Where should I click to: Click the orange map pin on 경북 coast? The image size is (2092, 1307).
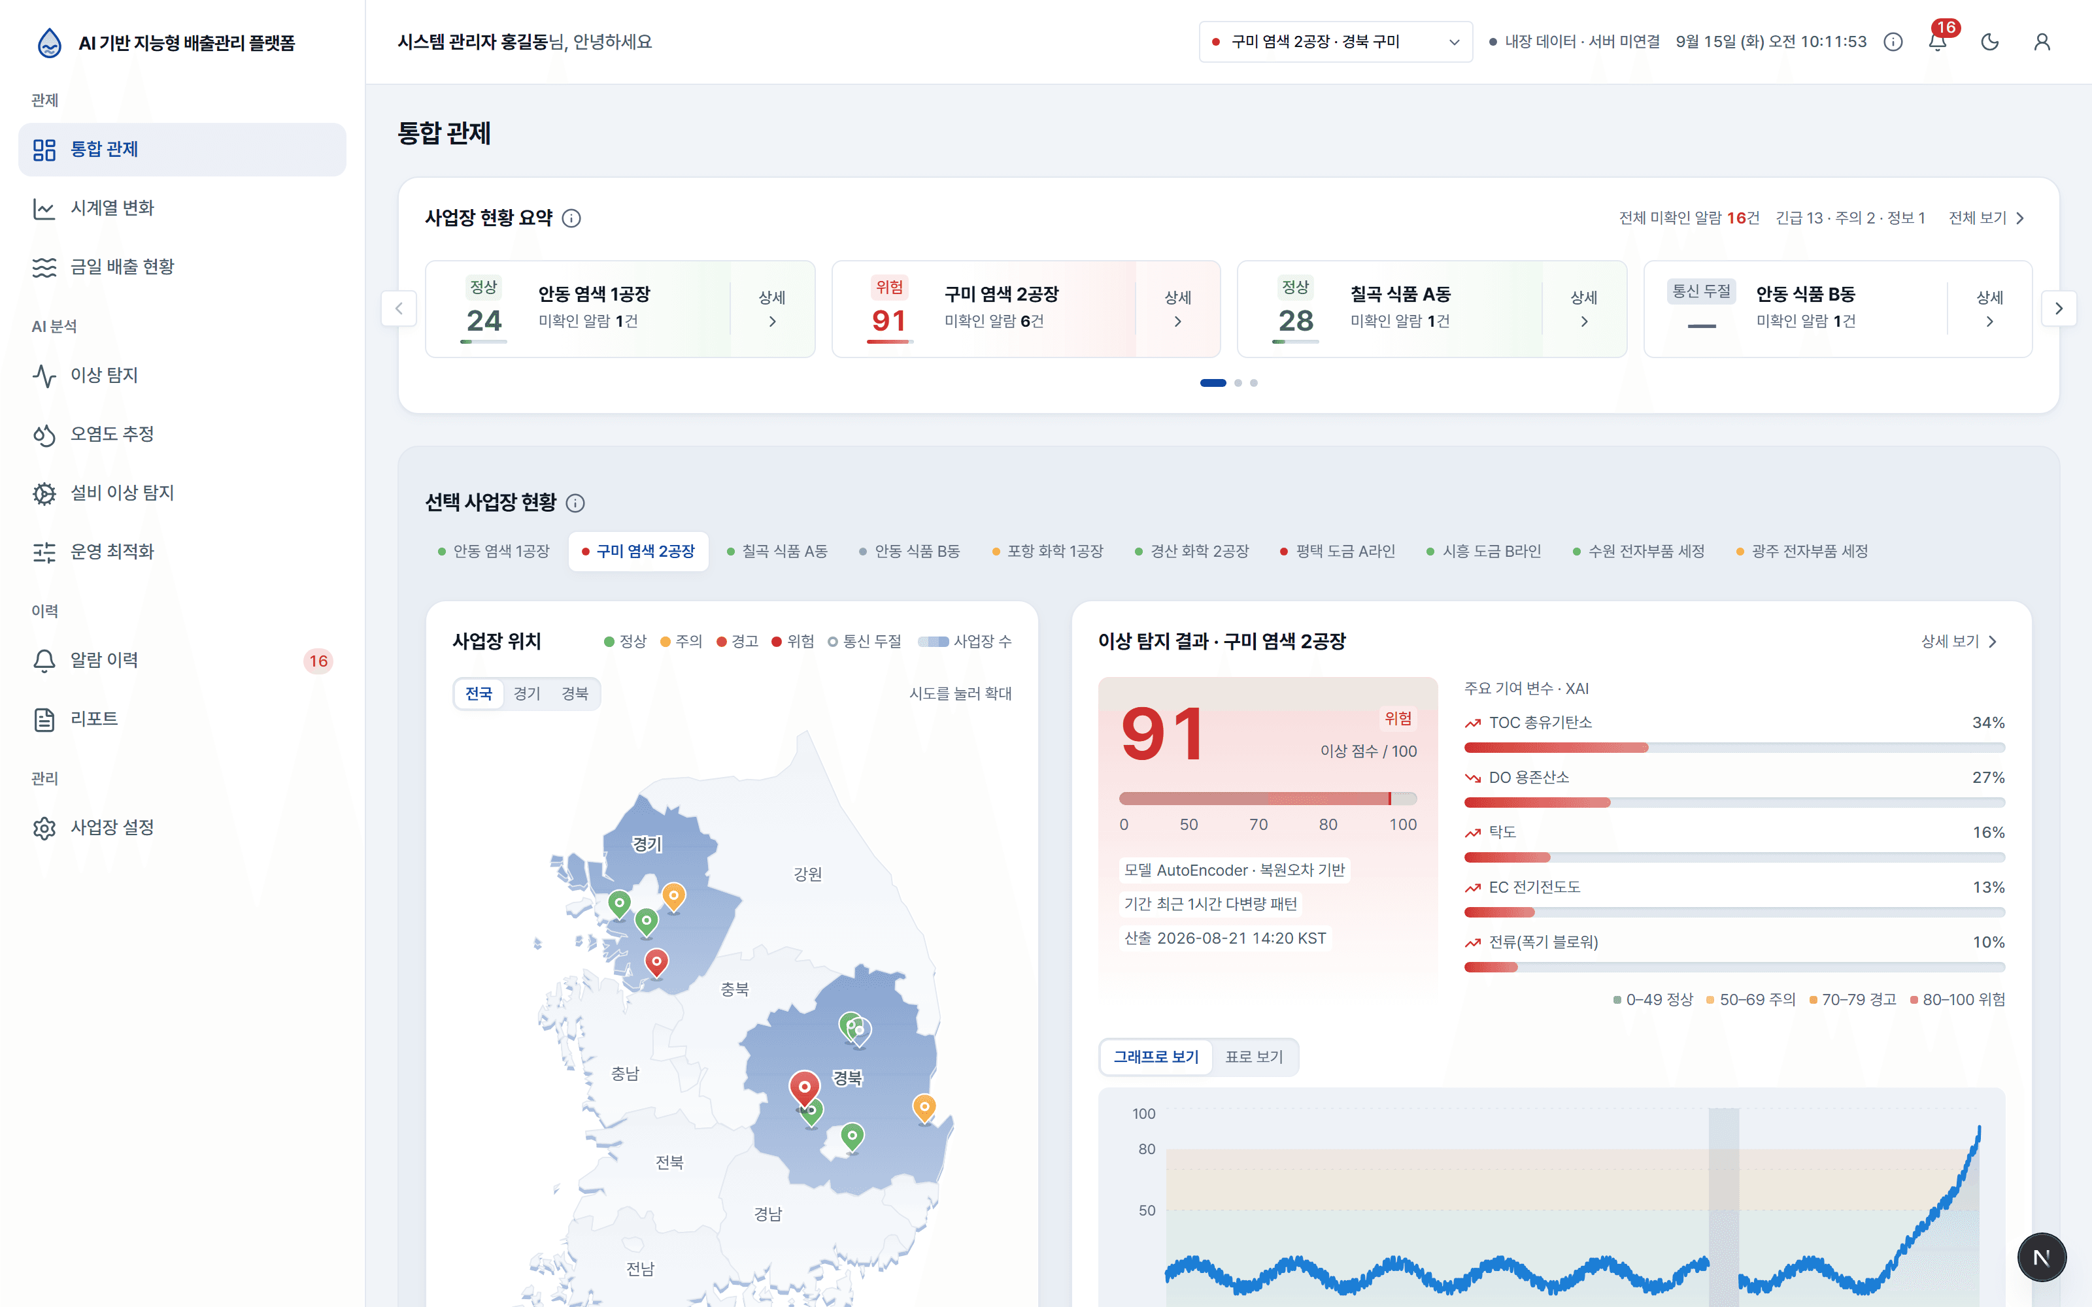tap(924, 1107)
